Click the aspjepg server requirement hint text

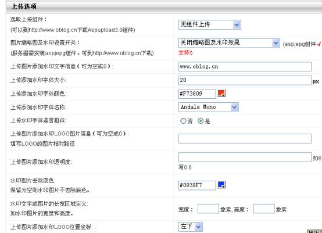82,53
